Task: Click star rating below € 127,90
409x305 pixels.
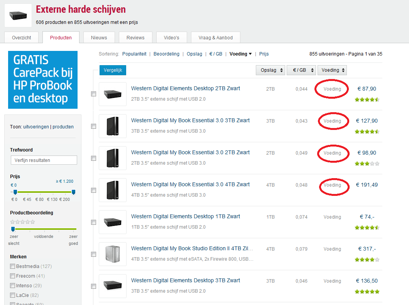Action: 367,131
